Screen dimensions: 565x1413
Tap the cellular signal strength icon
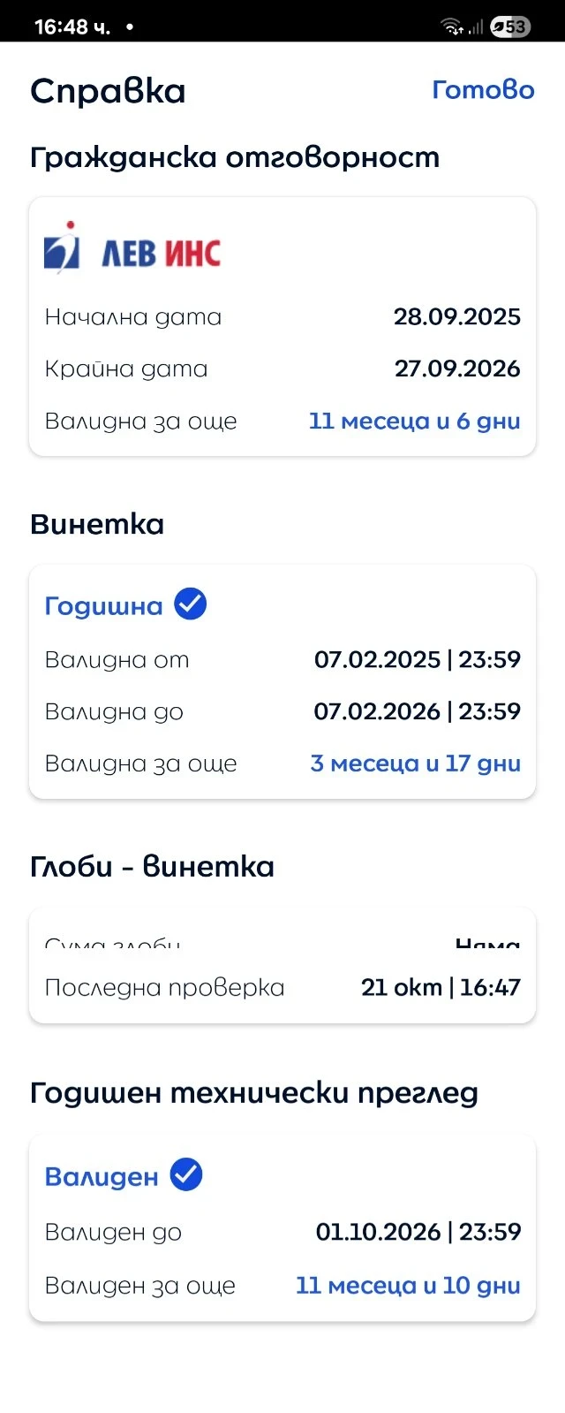(476, 27)
